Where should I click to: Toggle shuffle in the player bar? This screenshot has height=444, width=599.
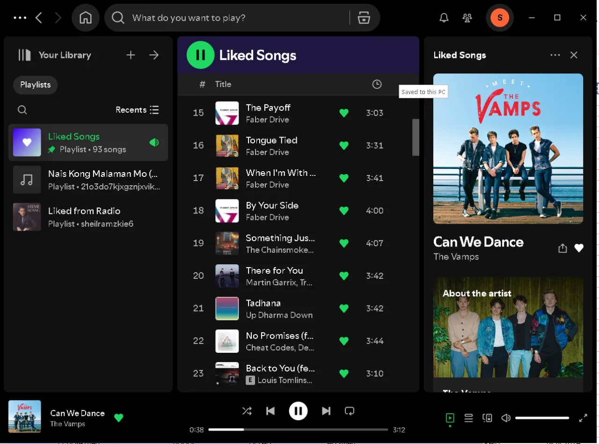[x=247, y=411]
